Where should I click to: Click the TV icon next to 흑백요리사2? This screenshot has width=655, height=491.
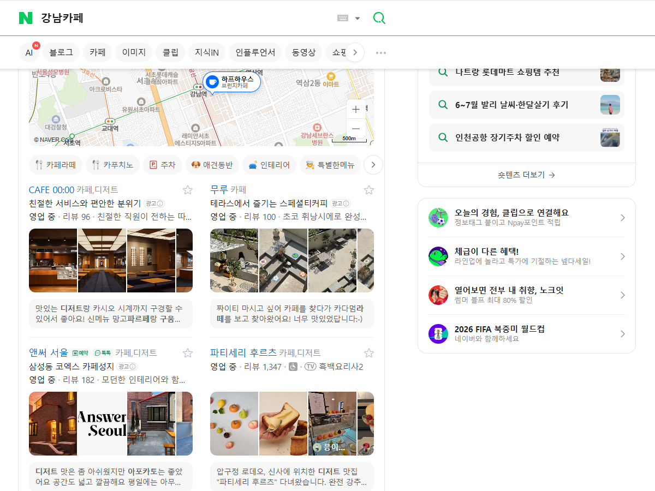(311, 367)
